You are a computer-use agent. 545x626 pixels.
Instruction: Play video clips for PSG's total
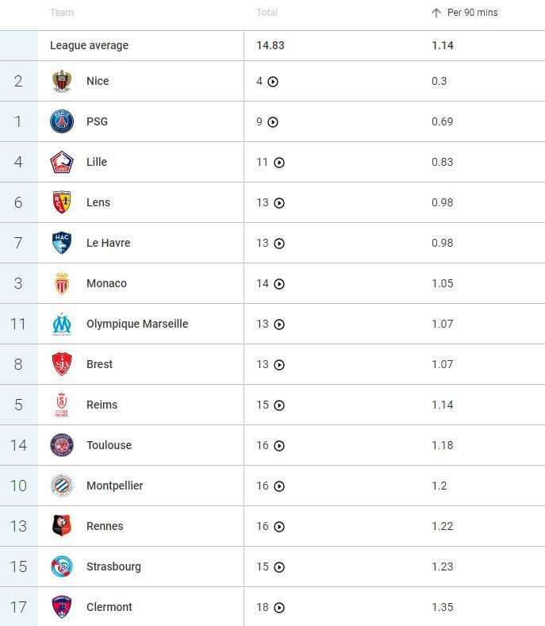tap(273, 122)
